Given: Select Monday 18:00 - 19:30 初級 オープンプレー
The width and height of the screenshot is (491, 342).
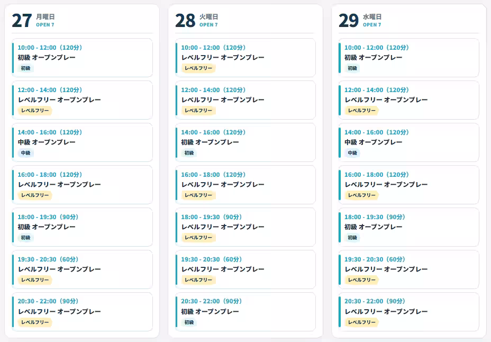Looking at the screenshot, I should point(82,227).
